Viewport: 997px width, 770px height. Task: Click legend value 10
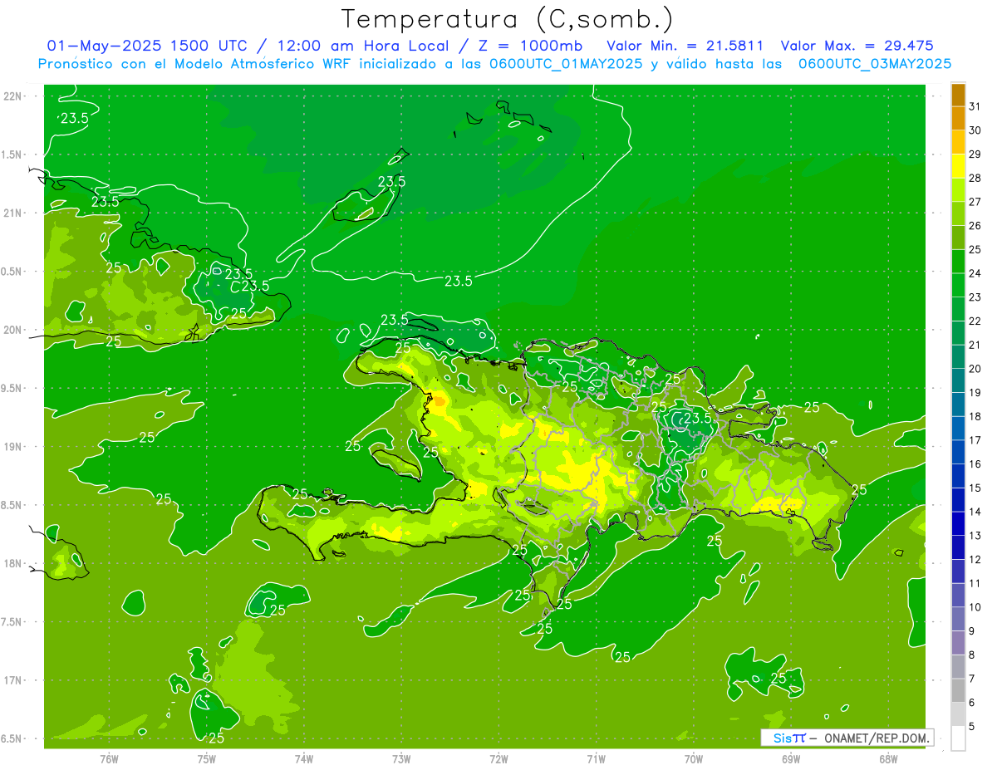(x=975, y=607)
